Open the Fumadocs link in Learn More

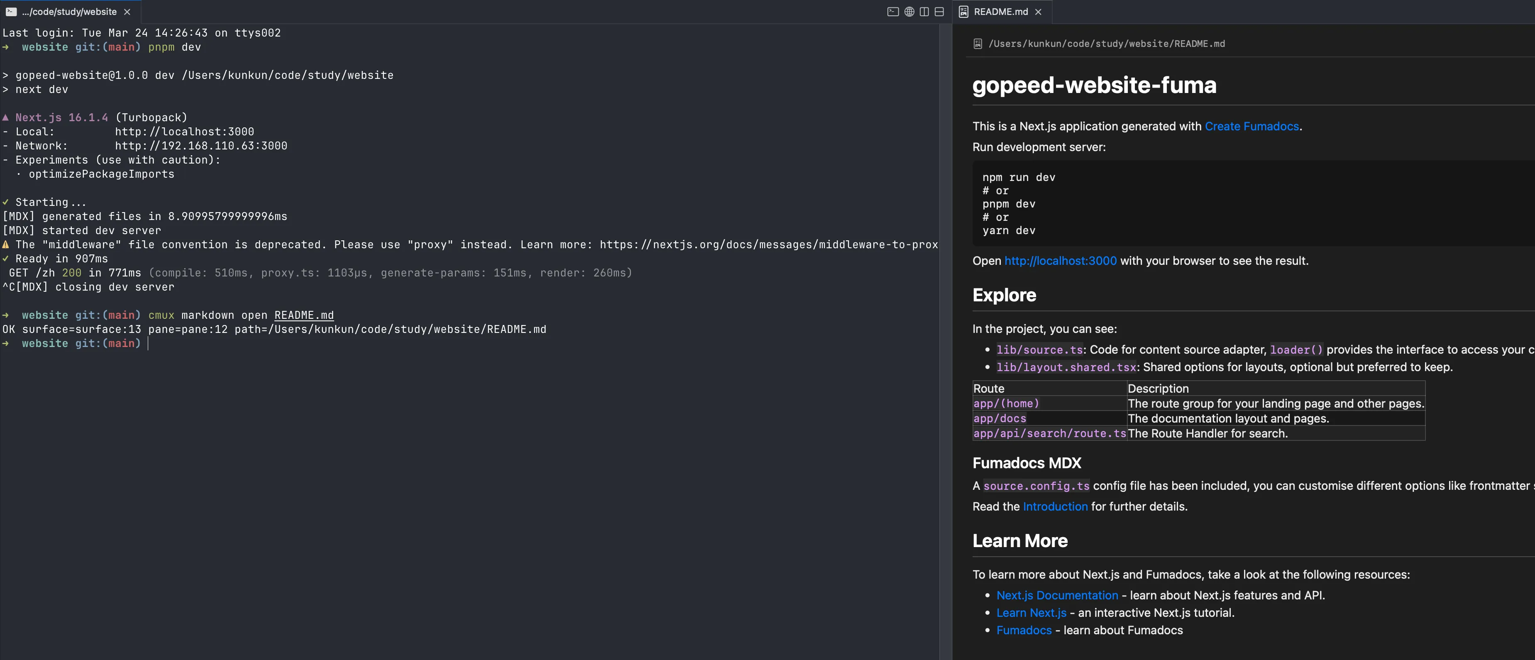(x=1024, y=630)
